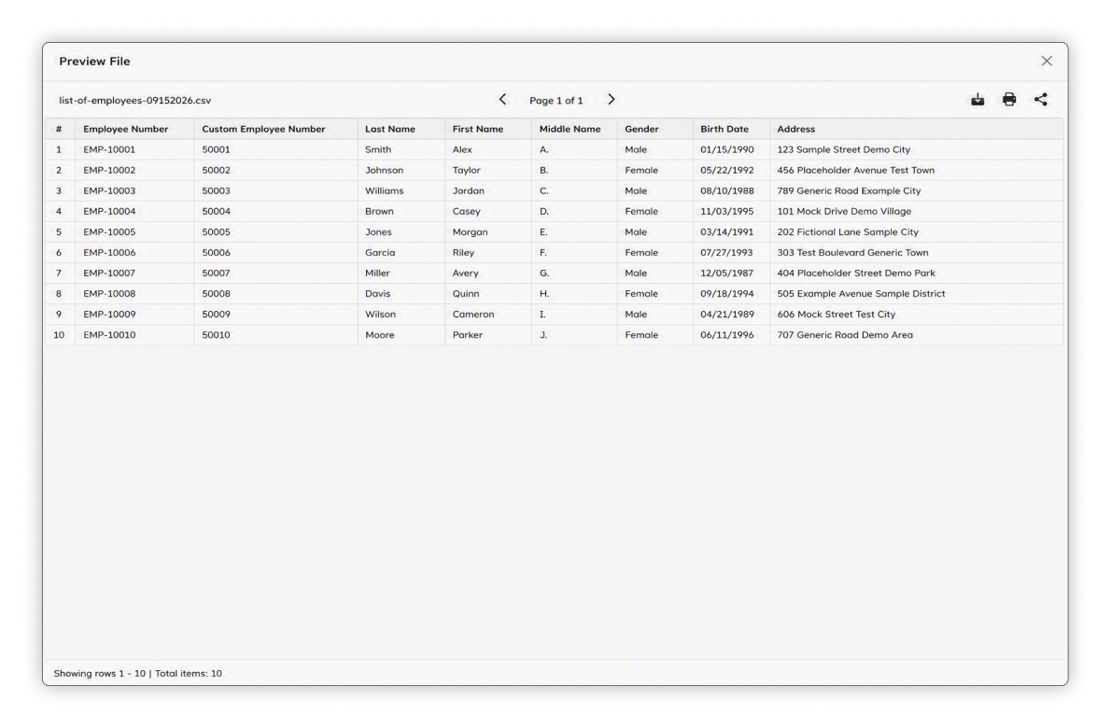
Task: Click the Preview File dialog title
Action: click(94, 61)
